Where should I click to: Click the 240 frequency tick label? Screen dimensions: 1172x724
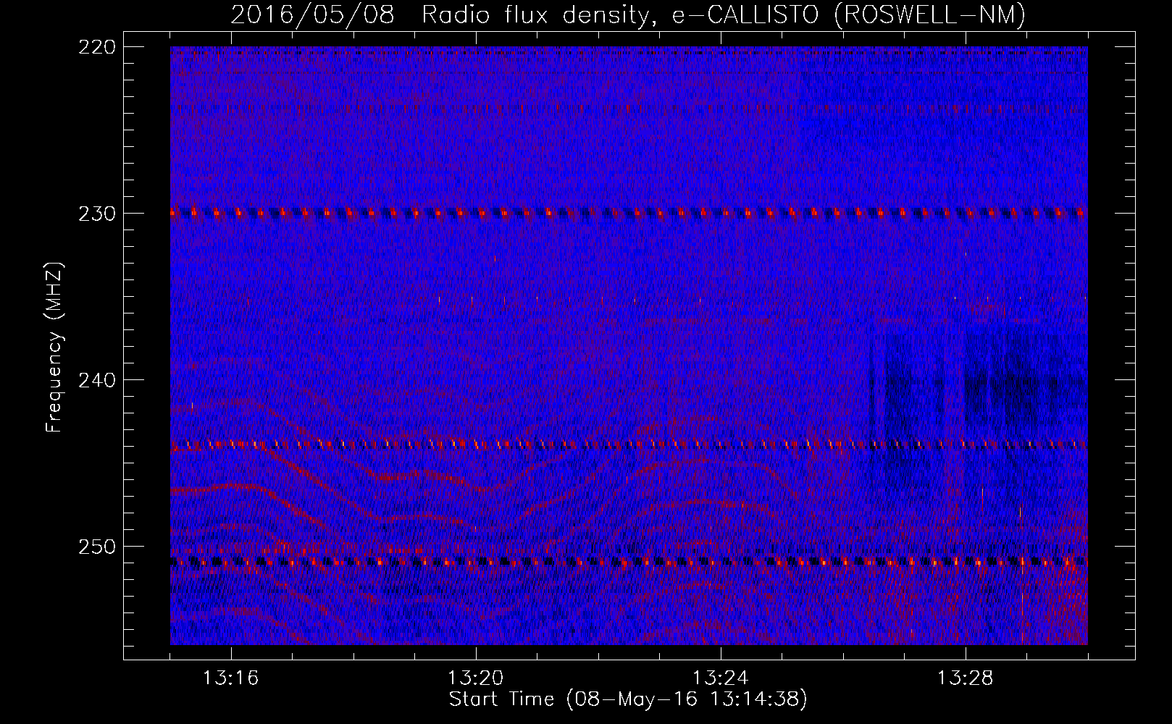pyautogui.click(x=96, y=380)
